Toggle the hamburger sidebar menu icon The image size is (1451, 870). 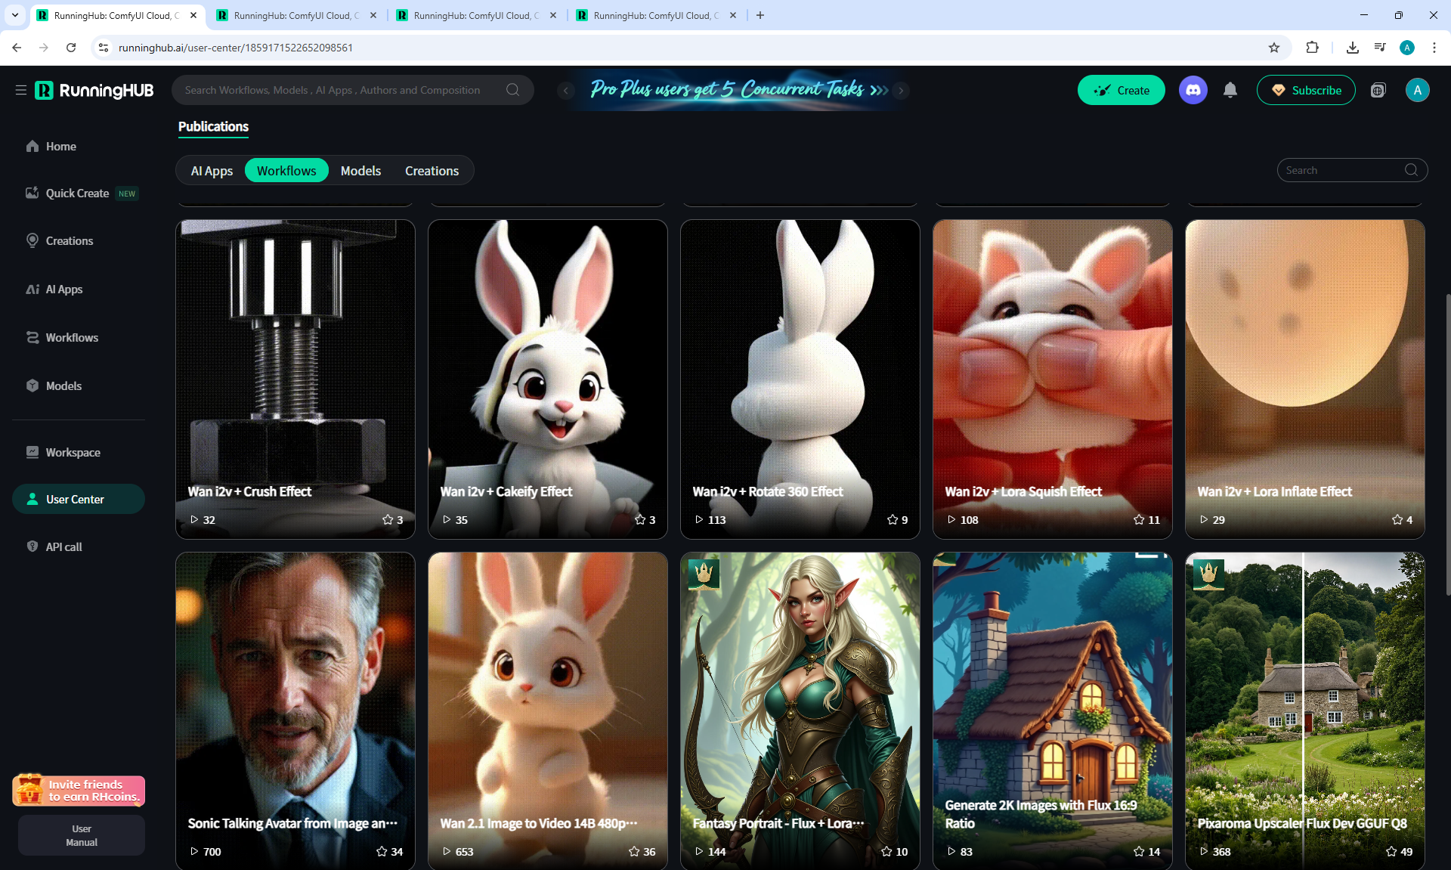click(x=20, y=90)
